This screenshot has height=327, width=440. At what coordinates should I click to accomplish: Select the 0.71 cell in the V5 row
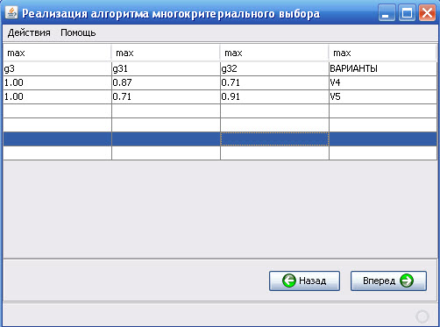(x=167, y=97)
